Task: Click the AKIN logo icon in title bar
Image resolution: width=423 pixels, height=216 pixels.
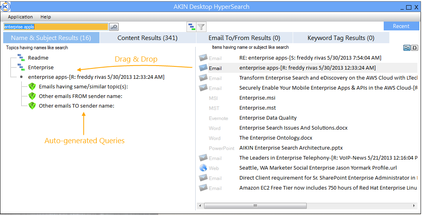Action: coord(5,7)
